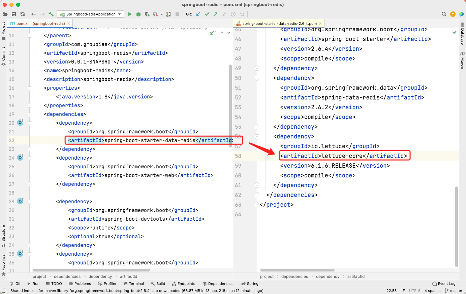466x294 pixels.
Task: Open the TODO tool window
Action: 54,284
